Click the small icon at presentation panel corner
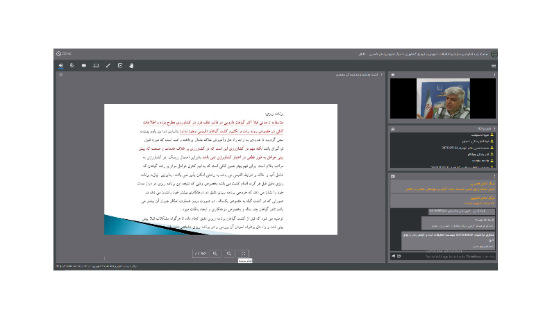 tap(61, 75)
